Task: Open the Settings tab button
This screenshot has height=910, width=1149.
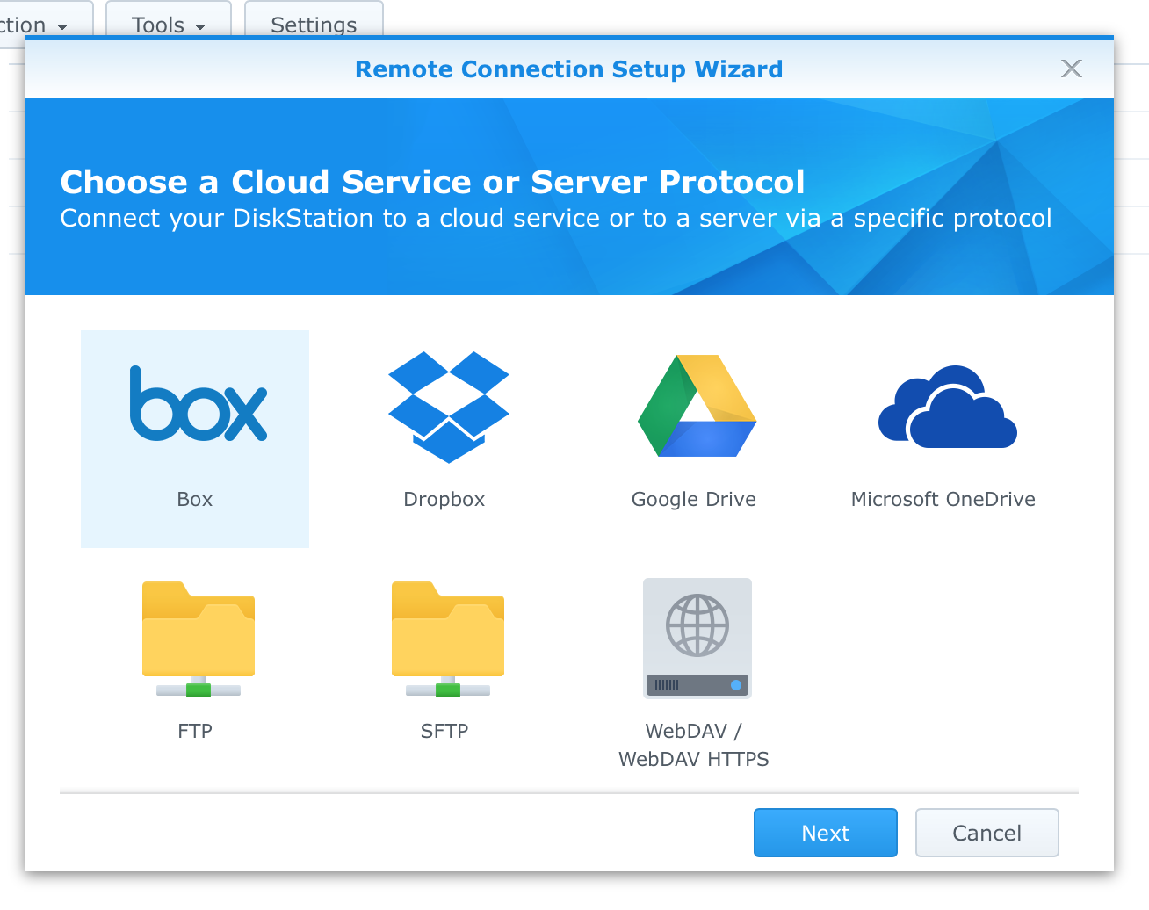Action: pos(314,25)
